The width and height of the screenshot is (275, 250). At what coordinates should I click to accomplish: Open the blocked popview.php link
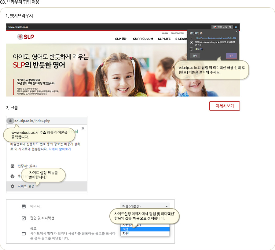(216, 38)
